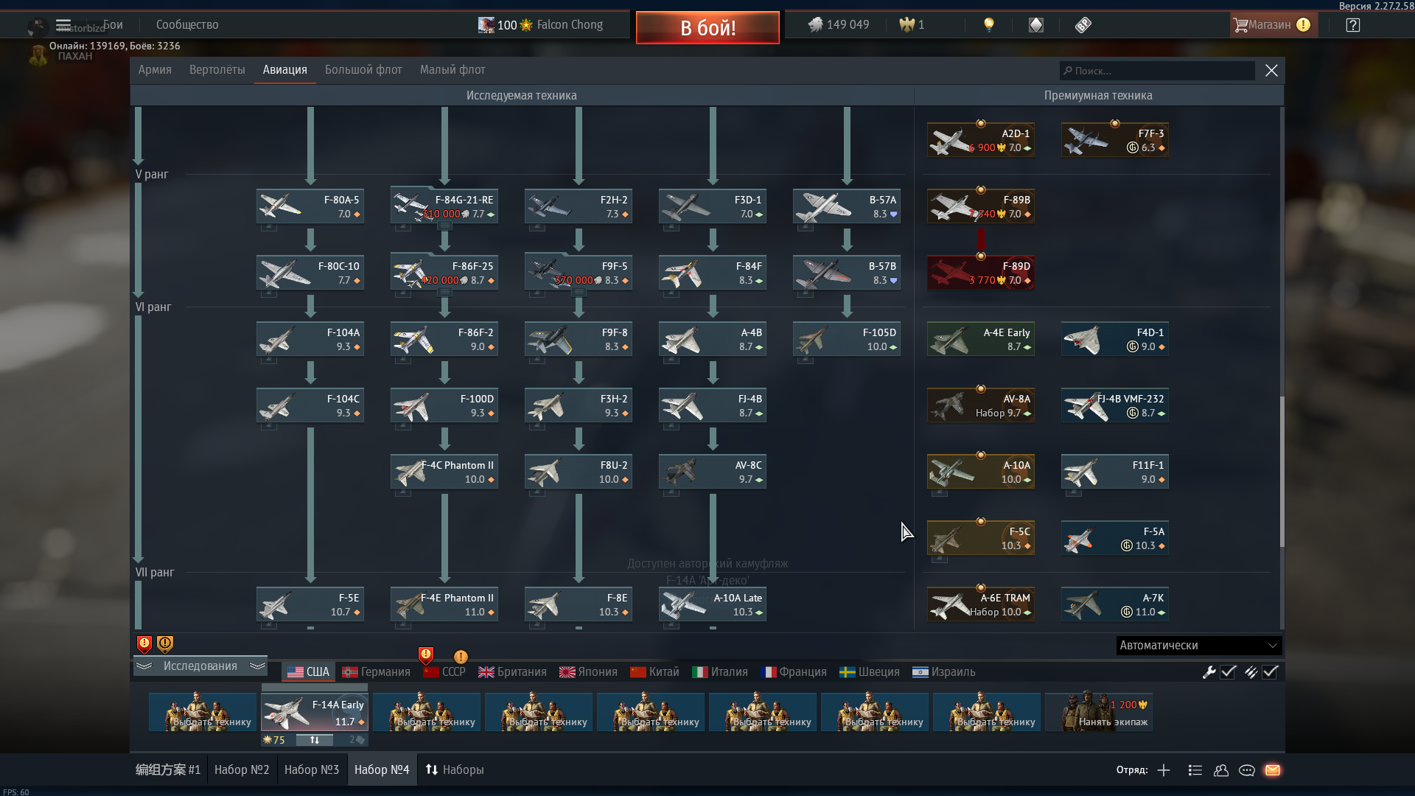The height and width of the screenshot is (796, 1415).
Task: Select the premium F-5C aircraft
Action: (981, 538)
